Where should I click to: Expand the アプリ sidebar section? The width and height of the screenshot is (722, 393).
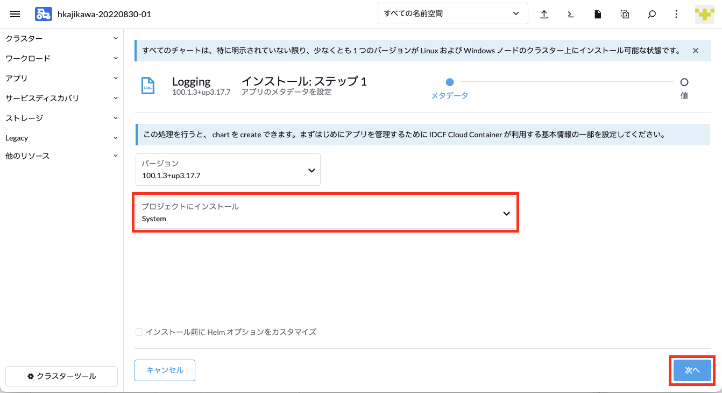click(62, 78)
